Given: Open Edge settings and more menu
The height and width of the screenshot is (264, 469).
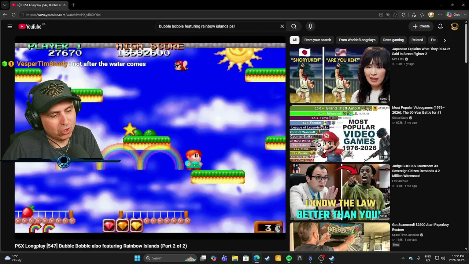Looking at the screenshot, I should (440, 15).
